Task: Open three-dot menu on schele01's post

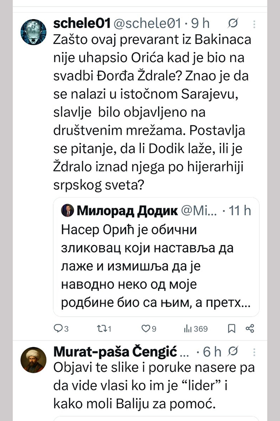Action: pyautogui.click(x=254, y=24)
